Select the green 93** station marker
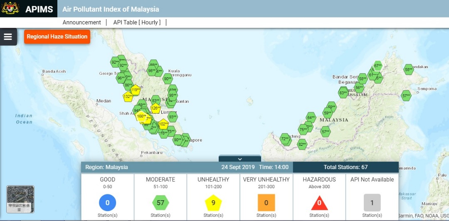This screenshot has height=221, width=449. pos(173,117)
